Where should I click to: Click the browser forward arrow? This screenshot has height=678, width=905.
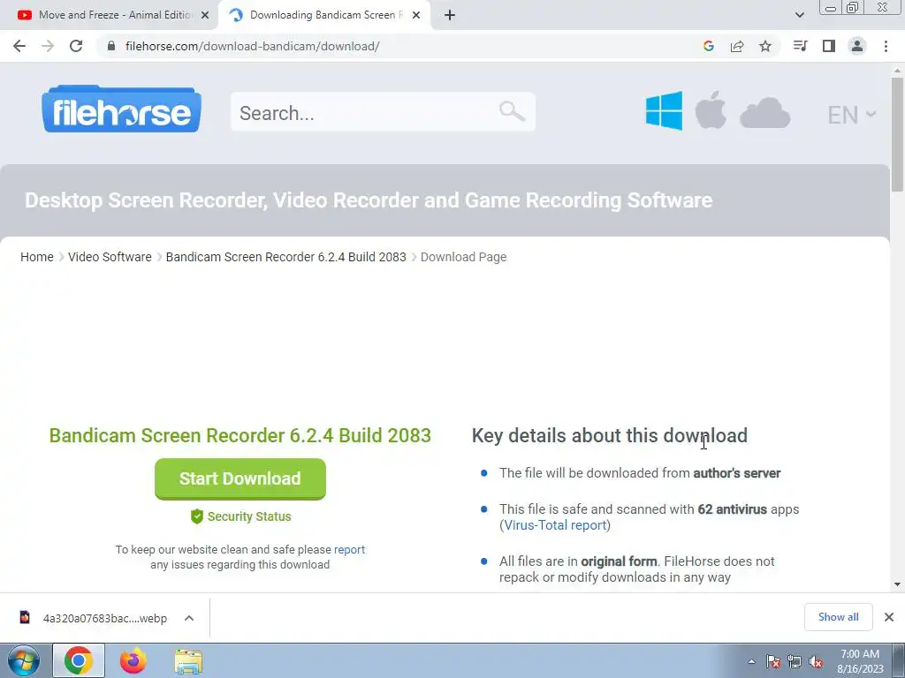(x=48, y=46)
